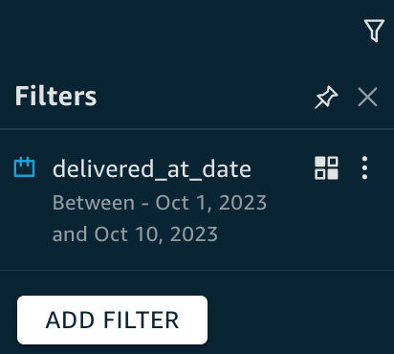Screen dimensions: 394x354
Task: Close the Filters panel
Action: pos(367,97)
